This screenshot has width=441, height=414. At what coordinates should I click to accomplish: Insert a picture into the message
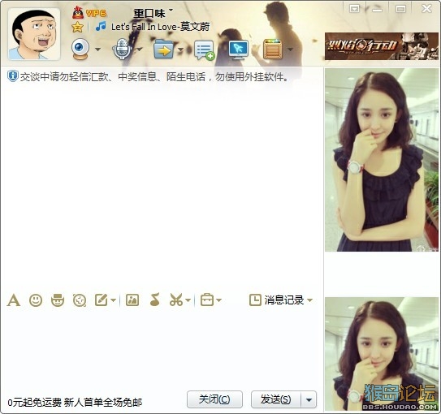point(132,300)
